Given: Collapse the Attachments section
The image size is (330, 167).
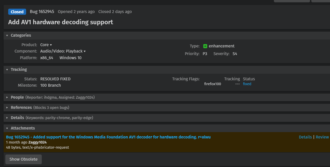Looking at the screenshot, I should [7, 128].
